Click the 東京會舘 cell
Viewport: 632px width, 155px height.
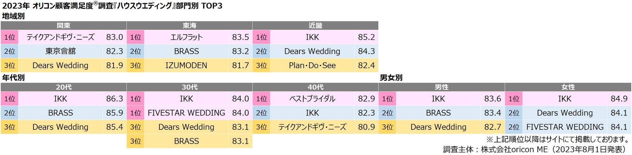point(60,51)
